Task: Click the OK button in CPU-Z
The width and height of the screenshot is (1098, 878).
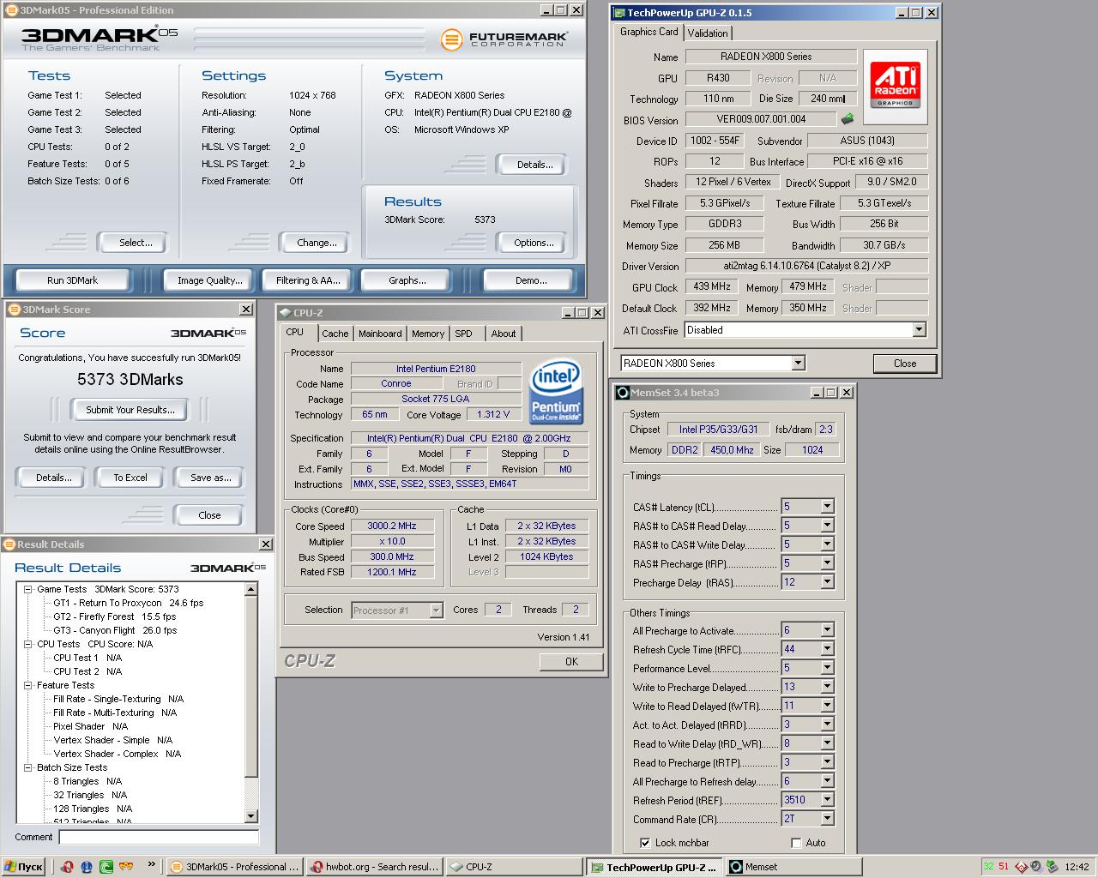Action: (571, 661)
